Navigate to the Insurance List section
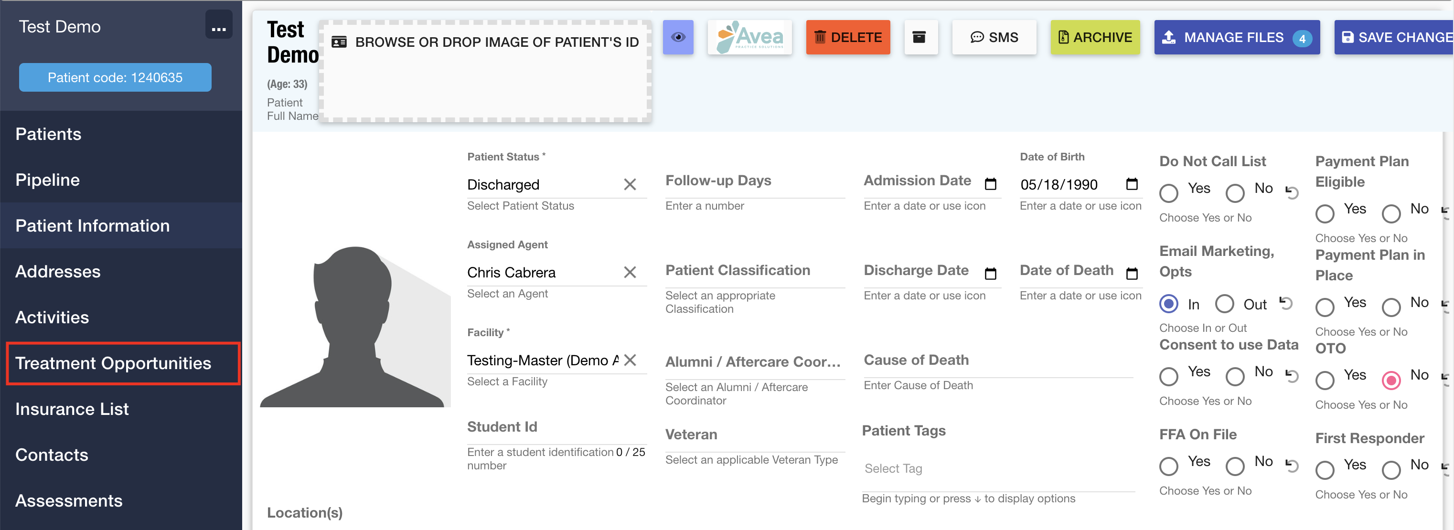This screenshot has width=1454, height=530. tap(72, 409)
